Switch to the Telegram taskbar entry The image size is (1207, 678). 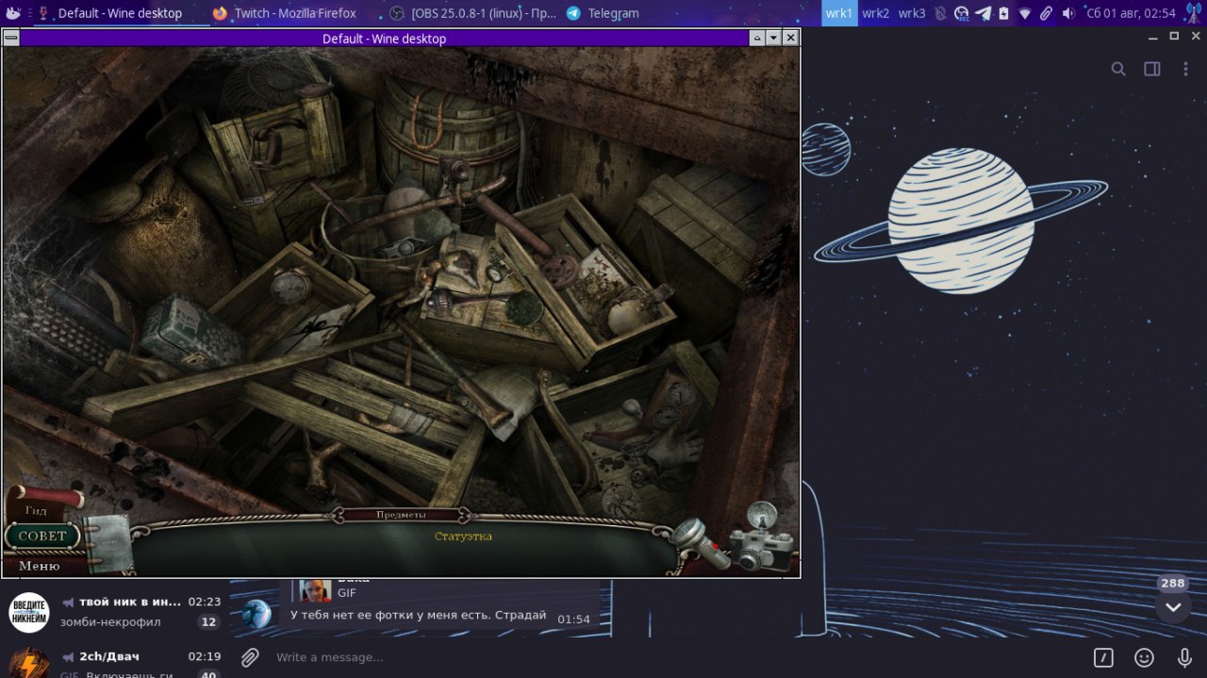tap(603, 13)
